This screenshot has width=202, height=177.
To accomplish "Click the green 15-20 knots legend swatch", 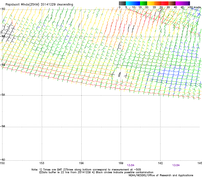I will 144,3.
